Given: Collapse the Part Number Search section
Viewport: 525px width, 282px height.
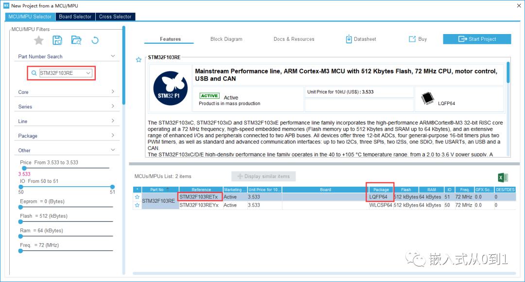Looking at the screenshot, I should point(113,56).
